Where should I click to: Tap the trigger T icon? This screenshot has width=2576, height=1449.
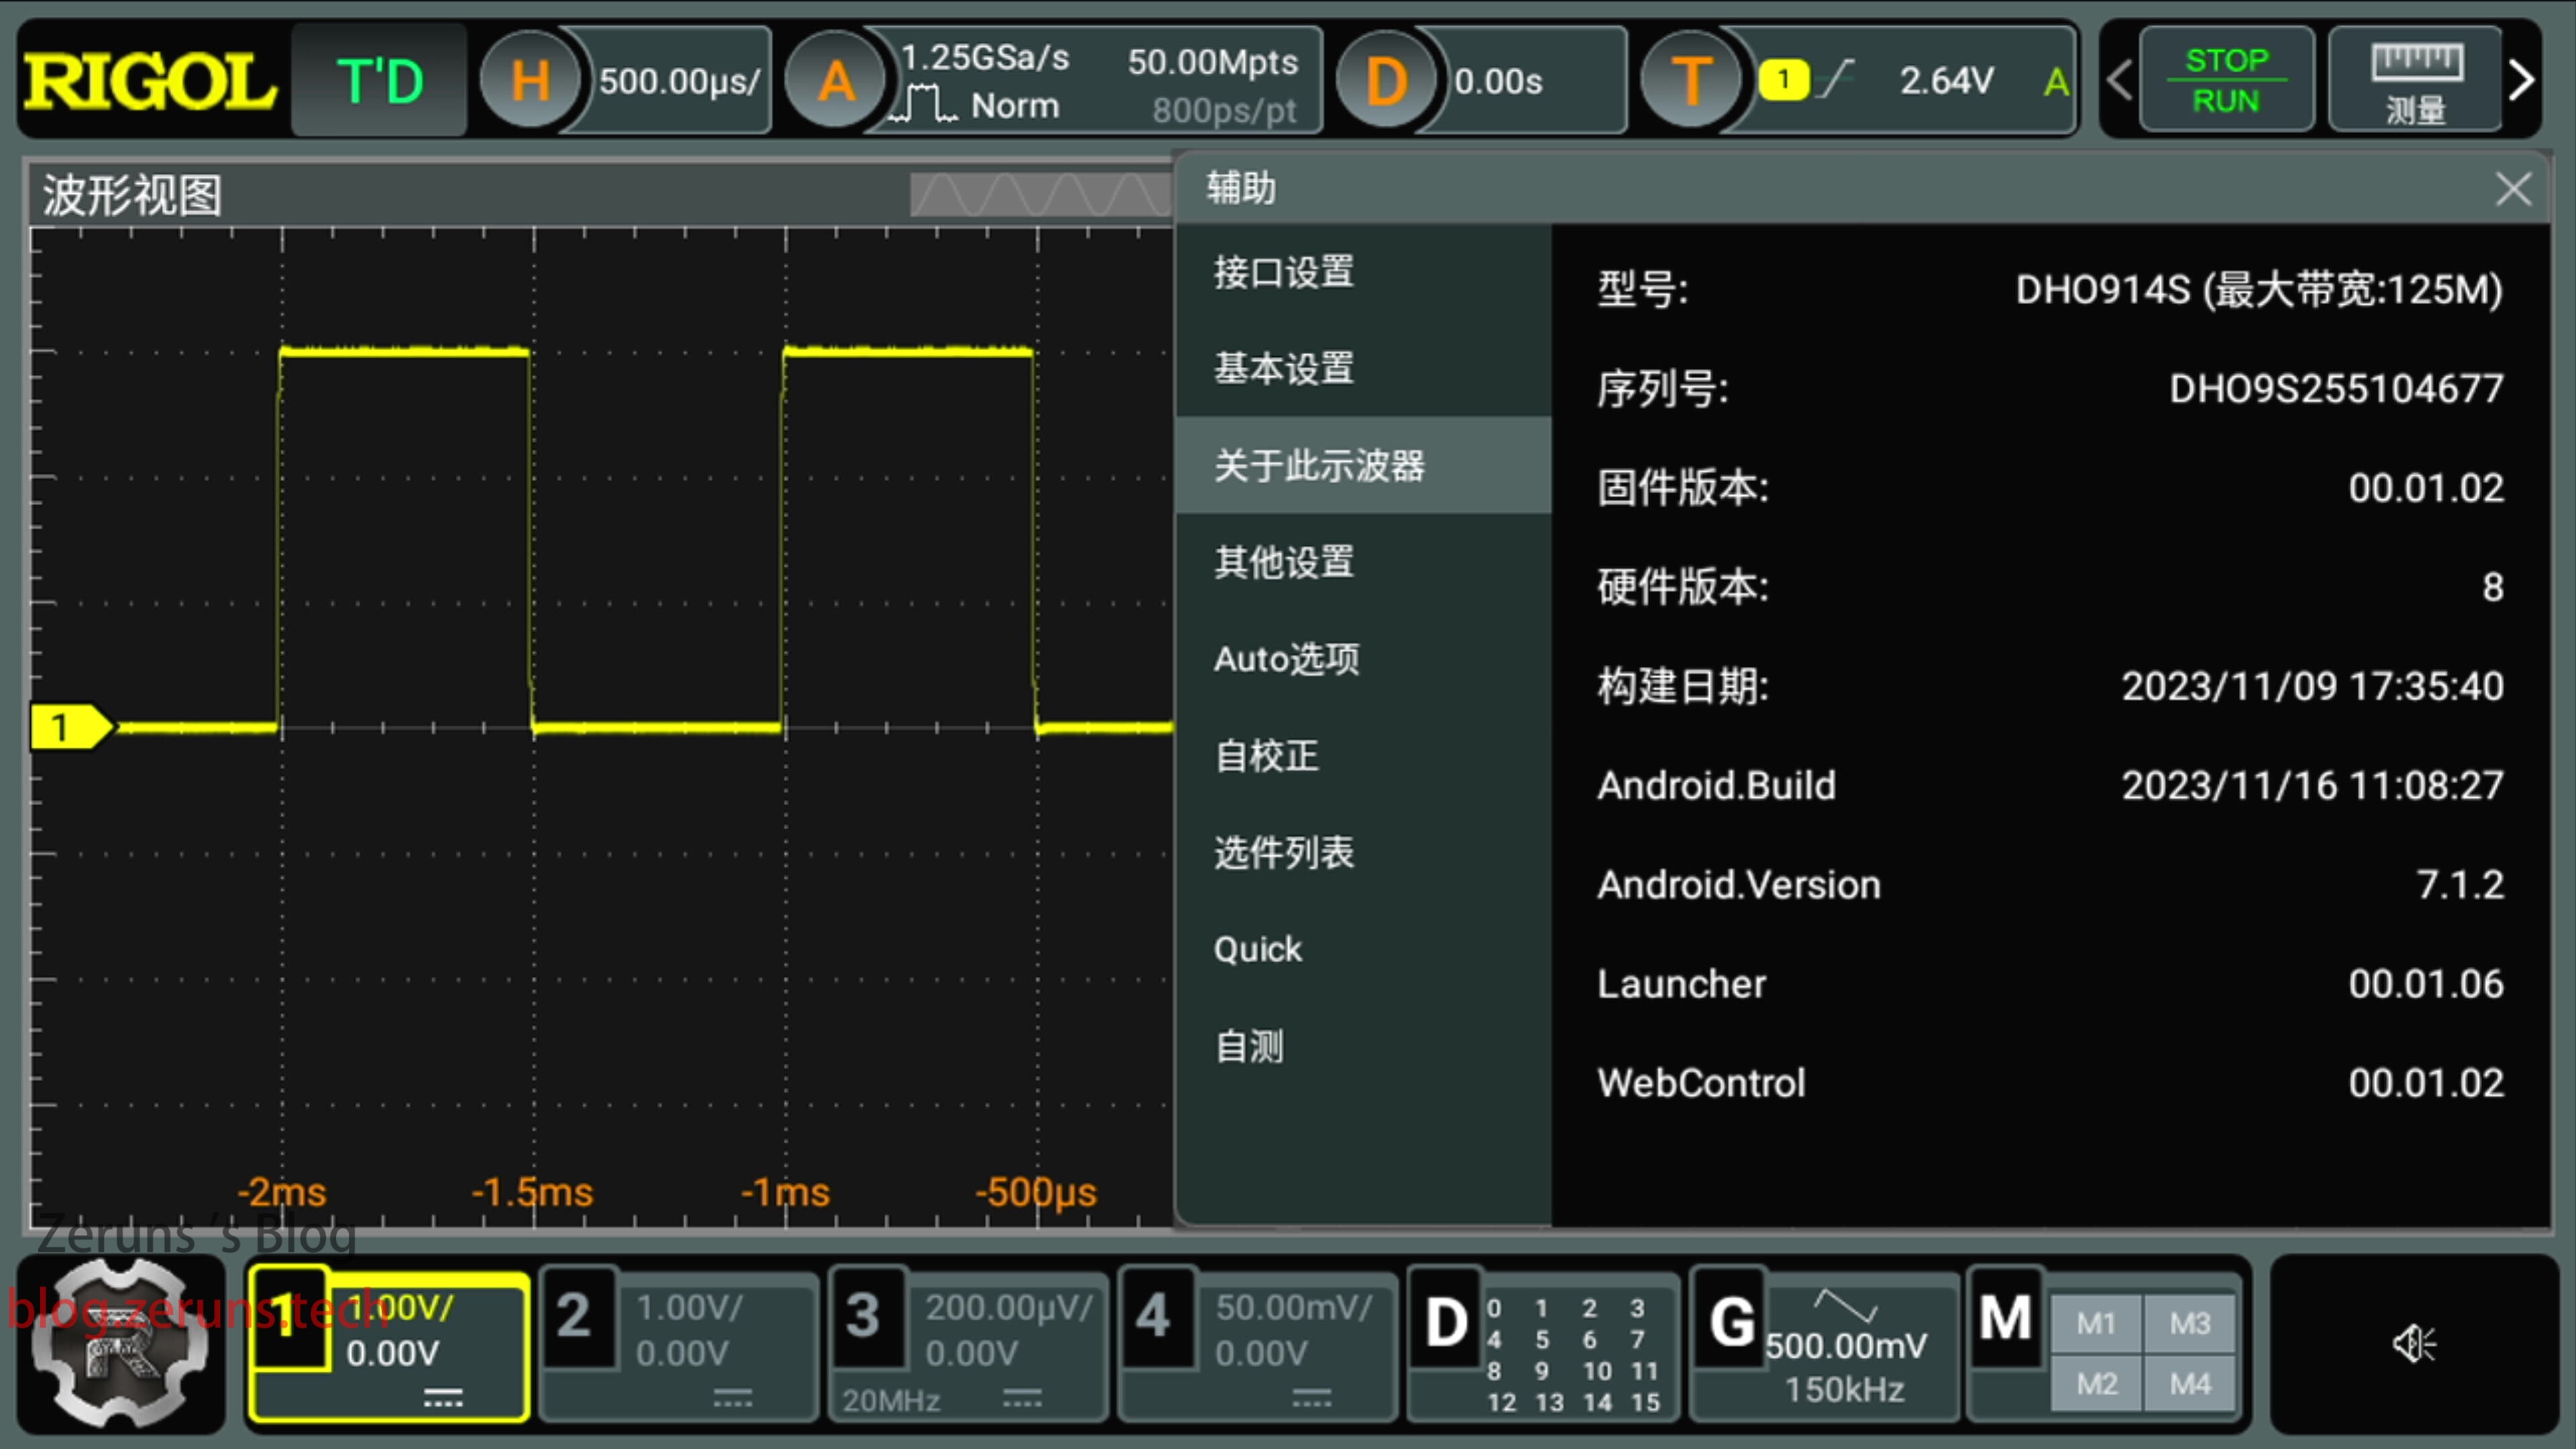(1691, 80)
